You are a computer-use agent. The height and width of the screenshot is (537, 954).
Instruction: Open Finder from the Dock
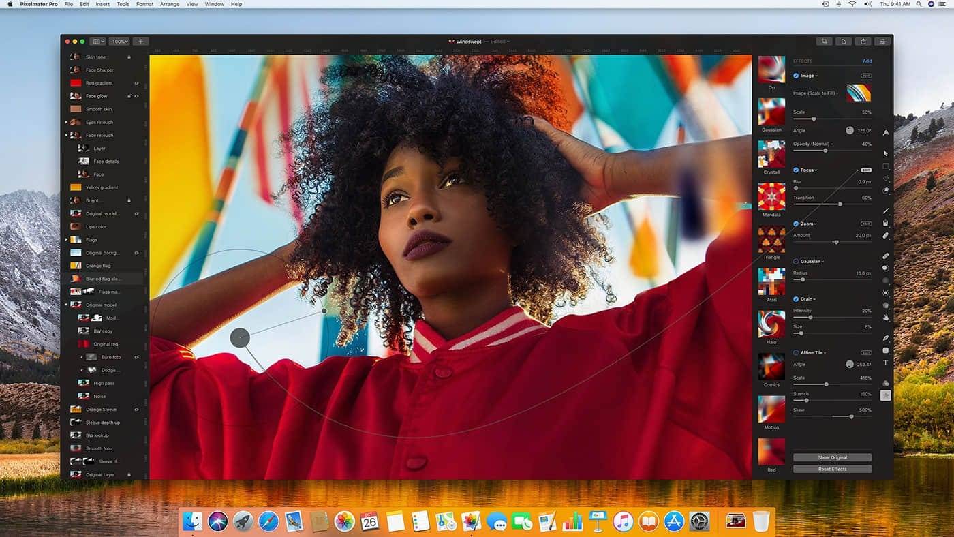tap(193, 521)
